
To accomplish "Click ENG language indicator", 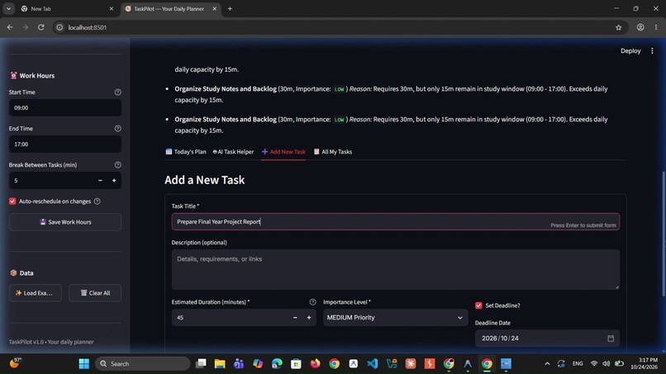I will (578, 364).
